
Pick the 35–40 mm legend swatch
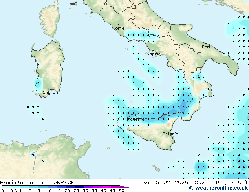(97, 187)
